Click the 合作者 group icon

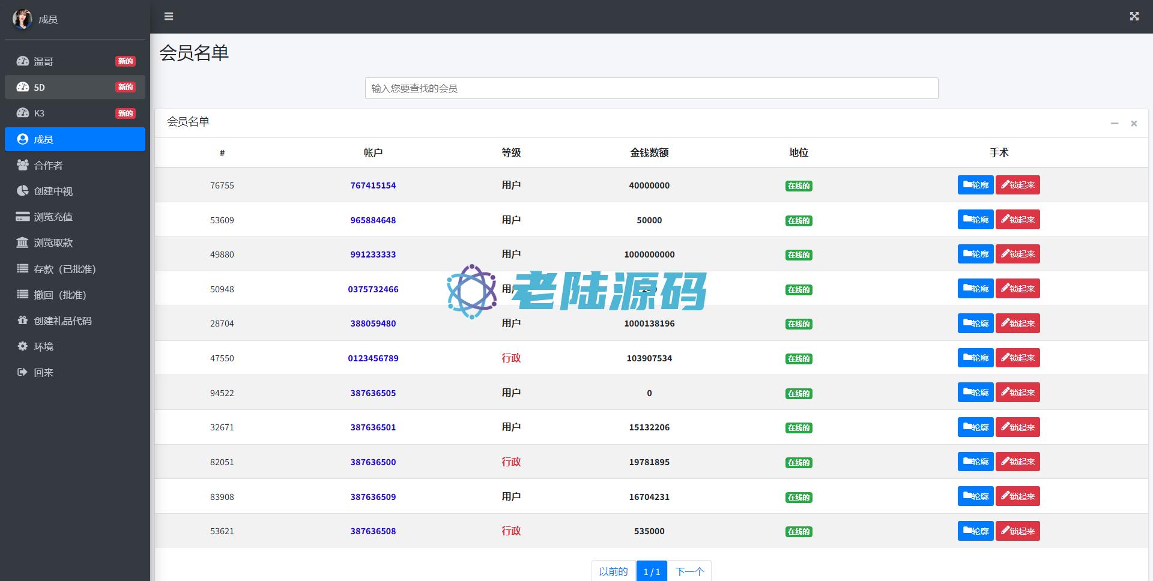point(23,165)
